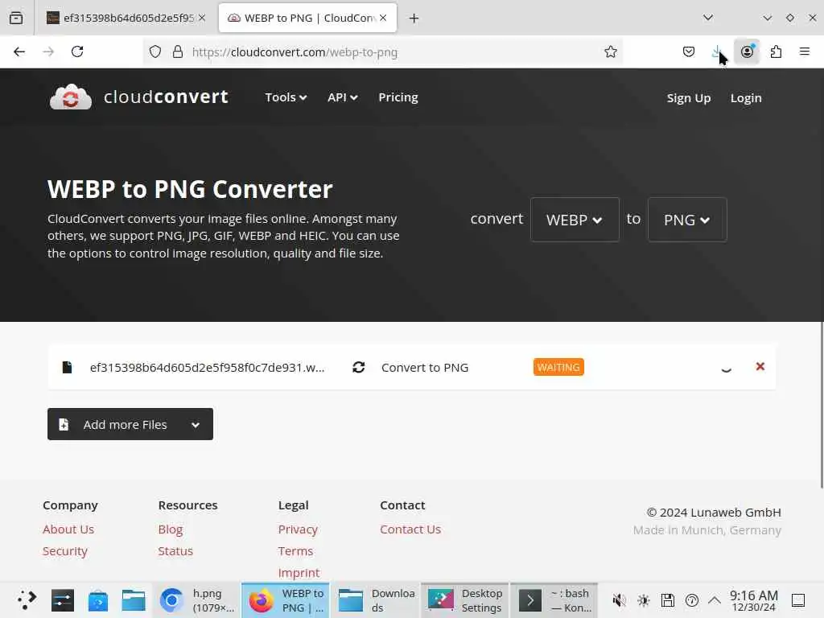The width and height of the screenshot is (824, 618).
Task: Reload the current page
Action: coord(77,51)
